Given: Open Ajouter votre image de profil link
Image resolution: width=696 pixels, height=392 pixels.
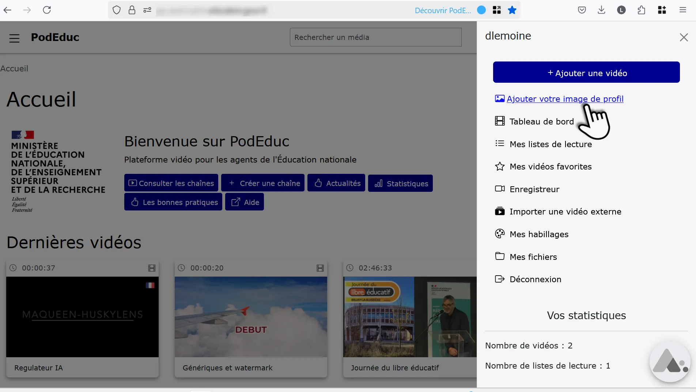Looking at the screenshot, I should [x=559, y=99].
